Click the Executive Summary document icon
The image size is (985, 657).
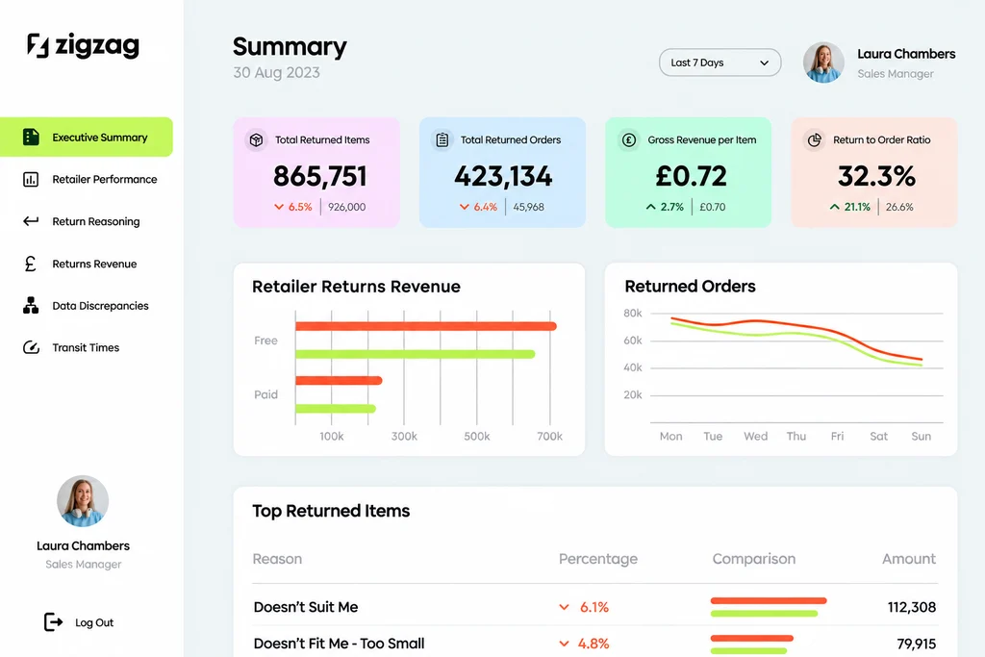[x=31, y=137]
